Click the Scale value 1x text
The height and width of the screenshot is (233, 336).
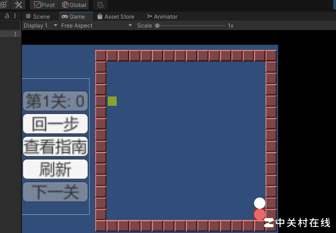coord(231,26)
